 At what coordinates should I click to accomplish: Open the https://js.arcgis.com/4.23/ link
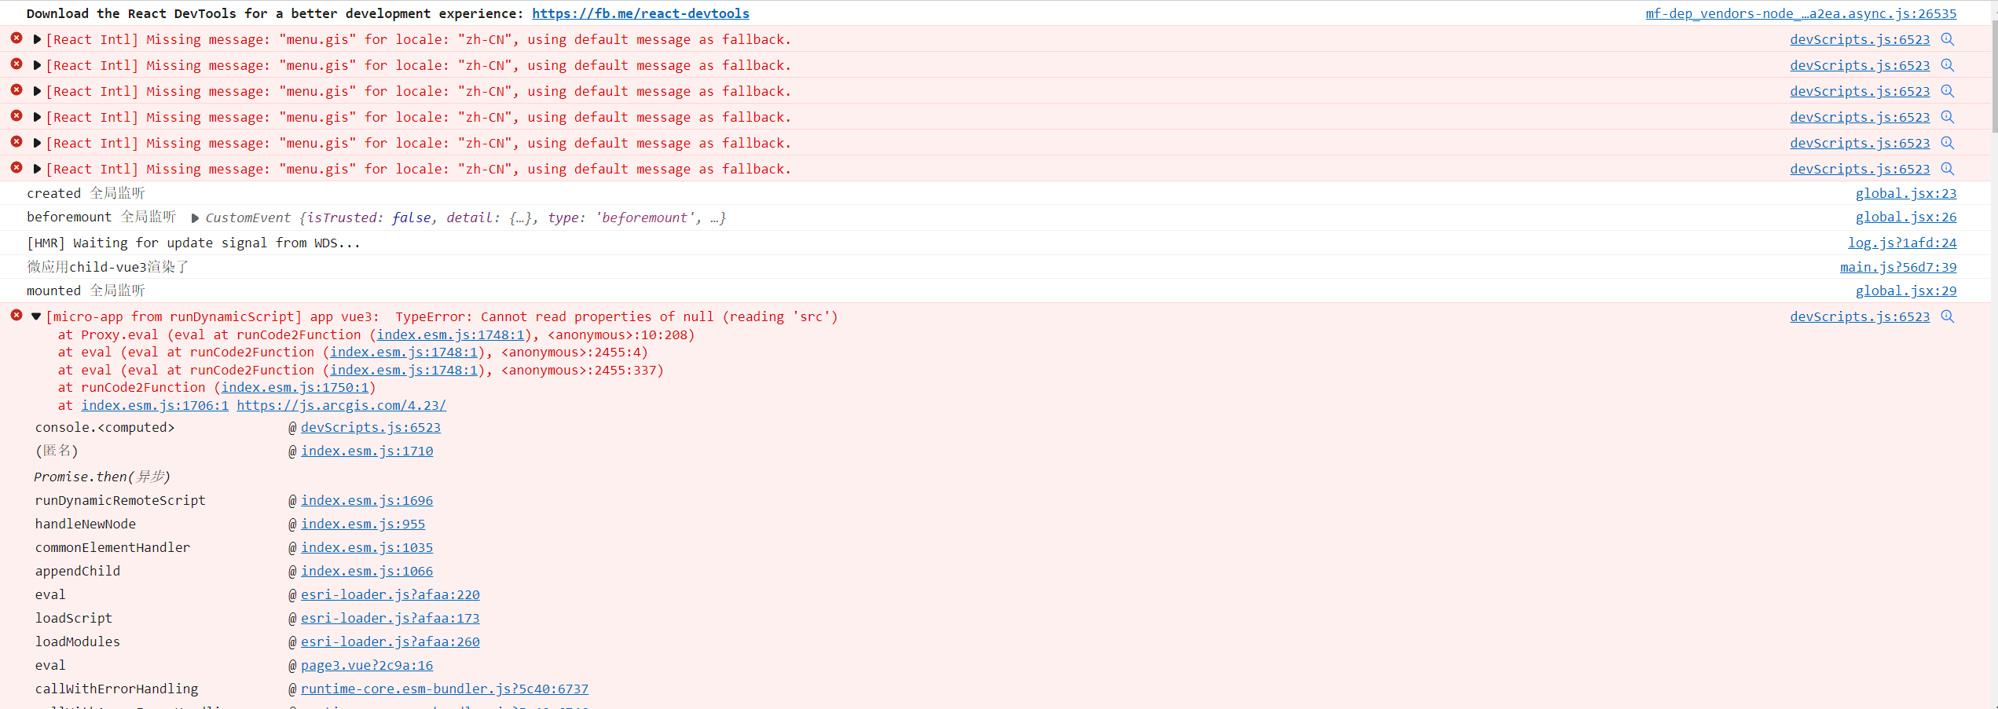tap(341, 405)
